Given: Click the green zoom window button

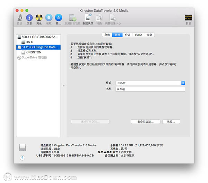Looking at the screenshot, I should [x=27, y=10].
